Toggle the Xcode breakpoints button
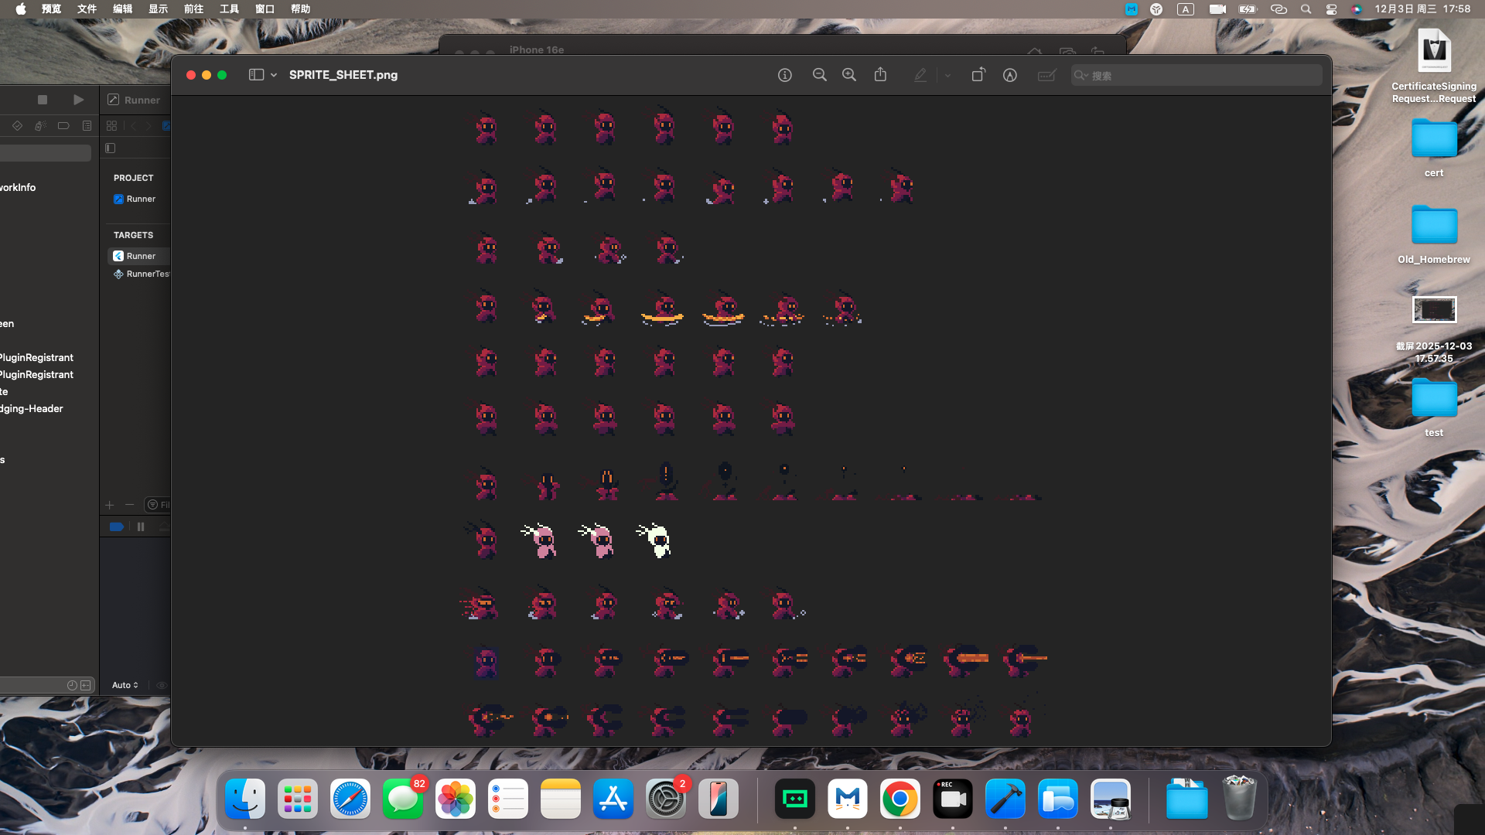This screenshot has height=835, width=1485. click(x=116, y=527)
